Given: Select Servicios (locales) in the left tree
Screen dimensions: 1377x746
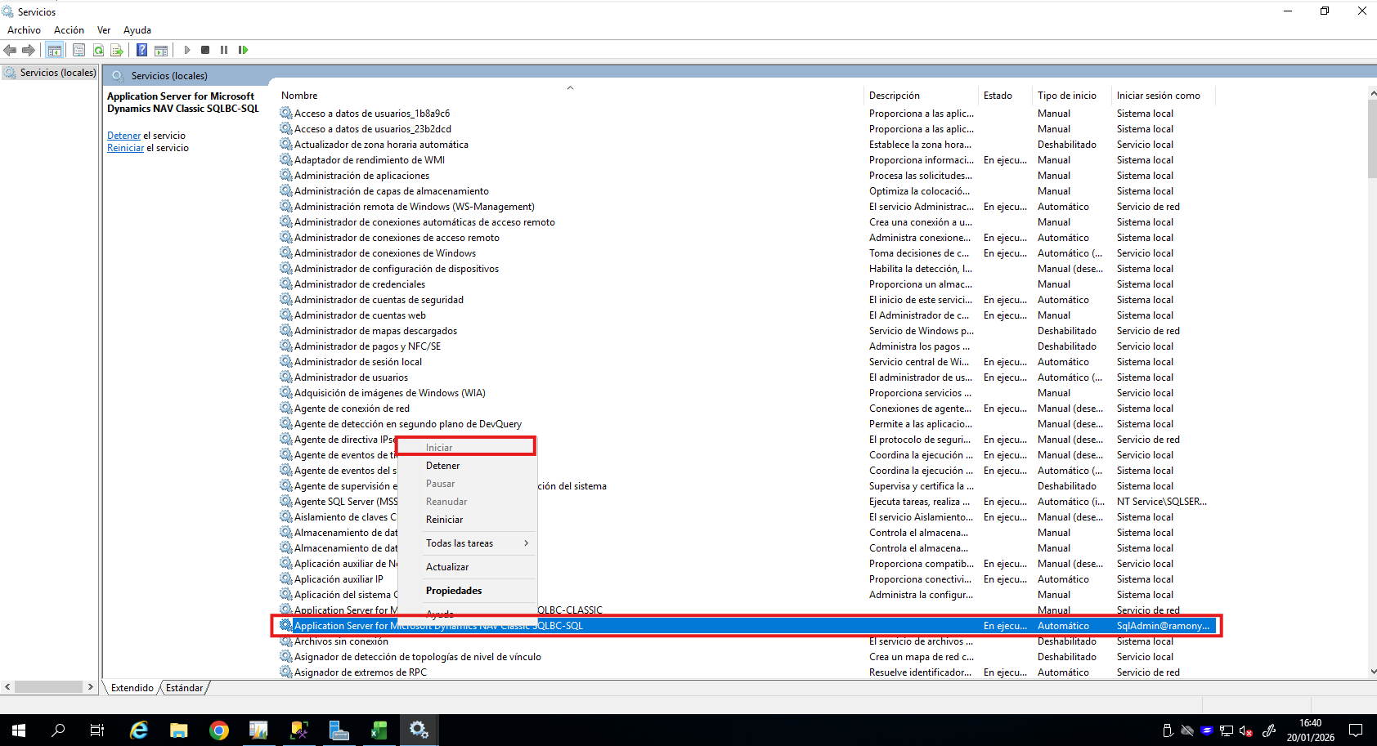Looking at the screenshot, I should point(58,73).
